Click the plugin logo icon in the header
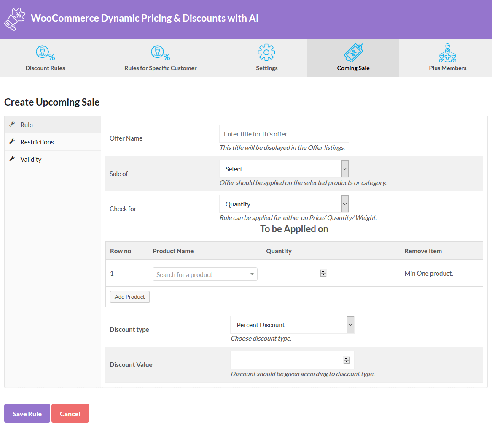492x426 pixels. coord(15,19)
